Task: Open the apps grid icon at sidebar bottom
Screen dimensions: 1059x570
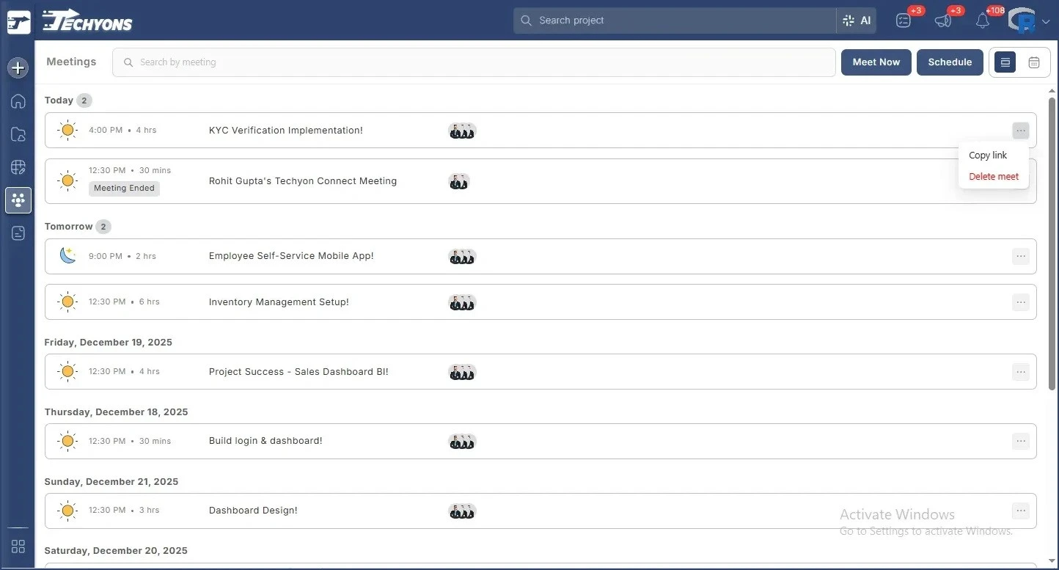Action: tap(18, 546)
